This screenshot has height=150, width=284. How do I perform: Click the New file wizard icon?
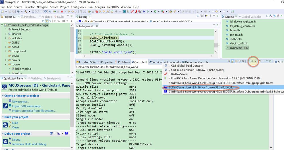2,11
